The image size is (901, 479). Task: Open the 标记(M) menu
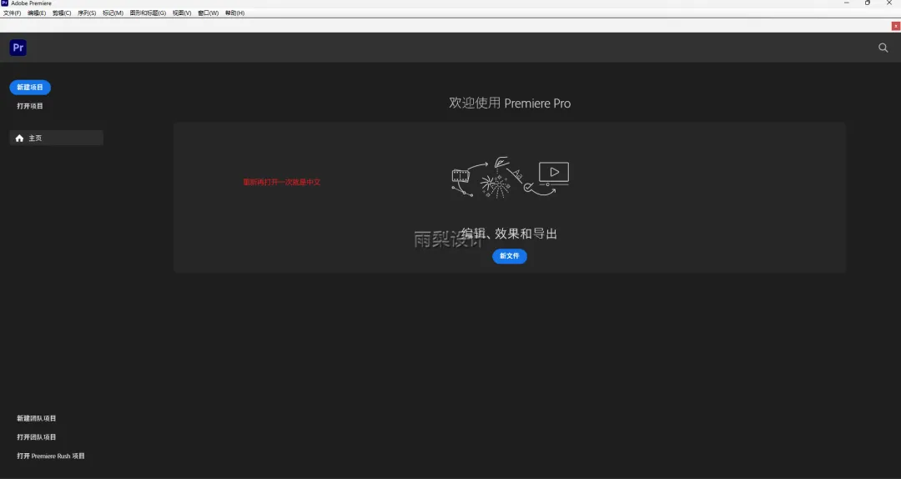pyautogui.click(x=113, y=13)
